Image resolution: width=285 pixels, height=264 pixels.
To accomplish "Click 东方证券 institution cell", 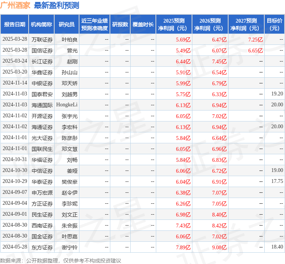I will (x=42, y=247).
